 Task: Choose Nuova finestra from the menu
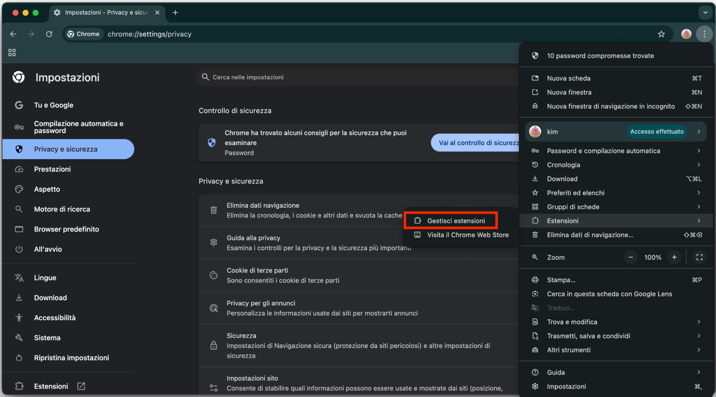[x=616, y=92]
